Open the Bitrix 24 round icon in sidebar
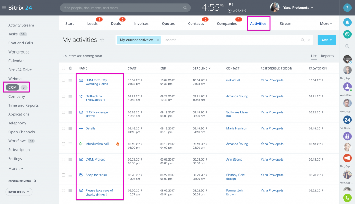Screen dimensions: 355x204 click(x=347, y=120)
